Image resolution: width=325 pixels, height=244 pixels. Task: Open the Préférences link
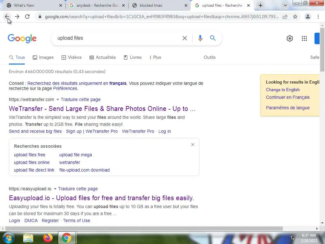click(x=65, y=88)
